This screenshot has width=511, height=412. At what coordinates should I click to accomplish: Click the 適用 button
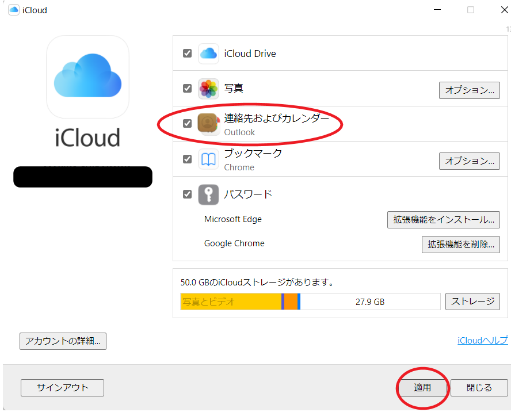pos(423,388)
